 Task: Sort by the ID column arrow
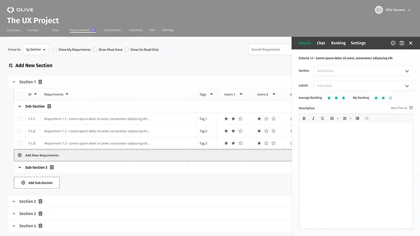[36, 94]
